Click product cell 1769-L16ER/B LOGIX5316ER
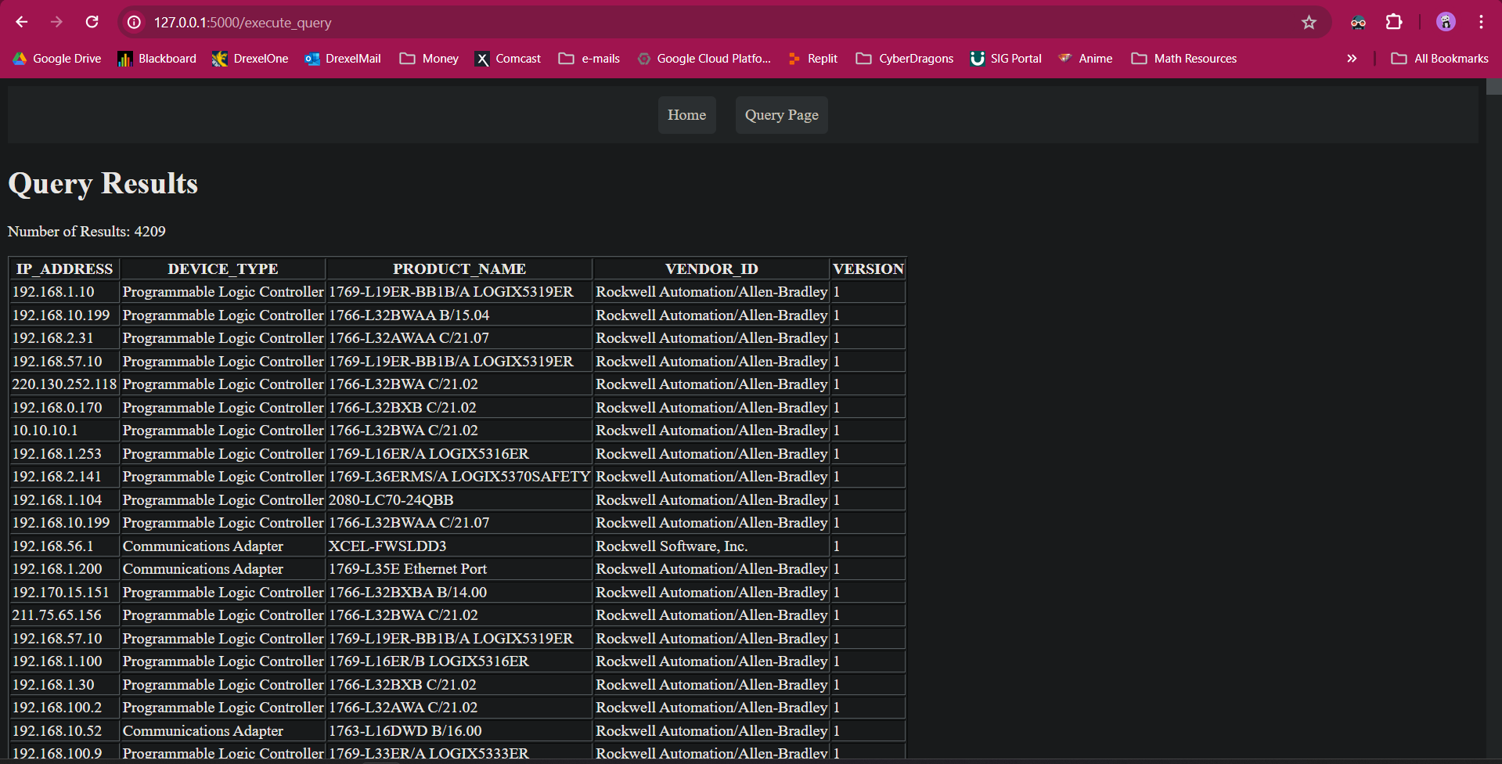Image resolution: width=1502 pixels, height=764 pixels. (459, 661)
